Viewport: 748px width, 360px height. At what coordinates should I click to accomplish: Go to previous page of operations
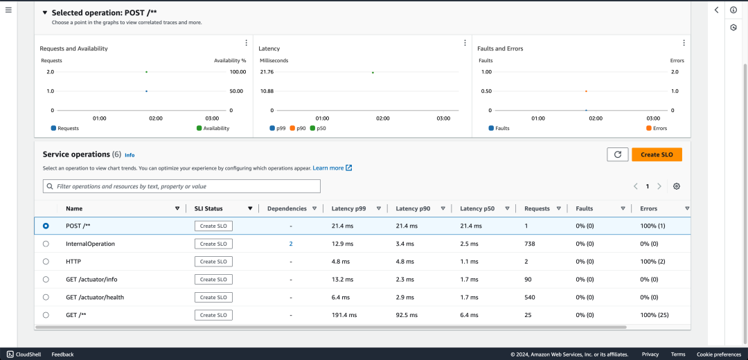(635, 186)
